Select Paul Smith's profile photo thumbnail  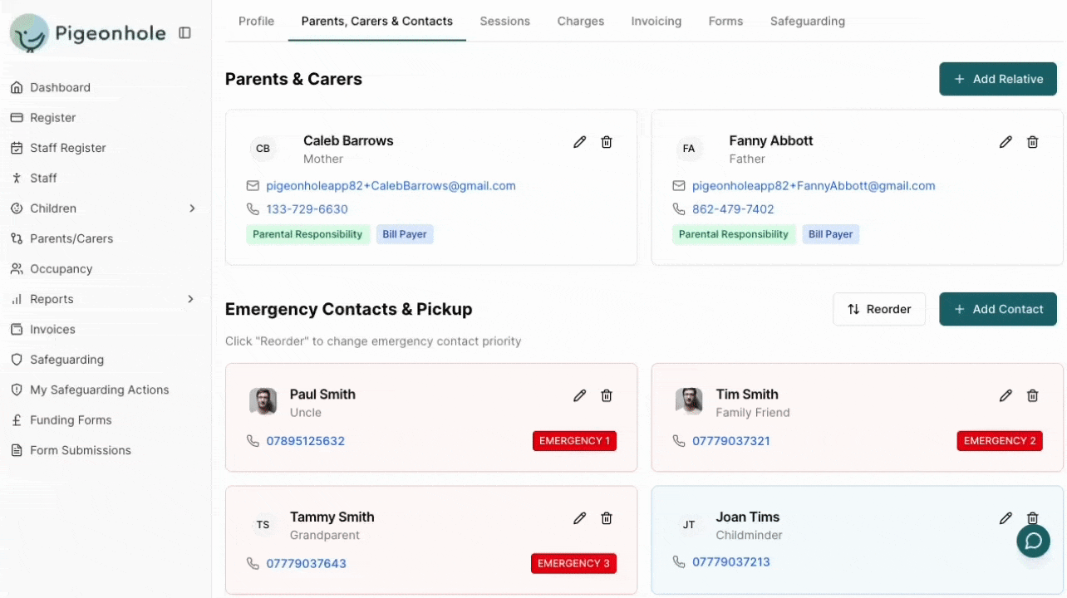[x=263, y=402]
